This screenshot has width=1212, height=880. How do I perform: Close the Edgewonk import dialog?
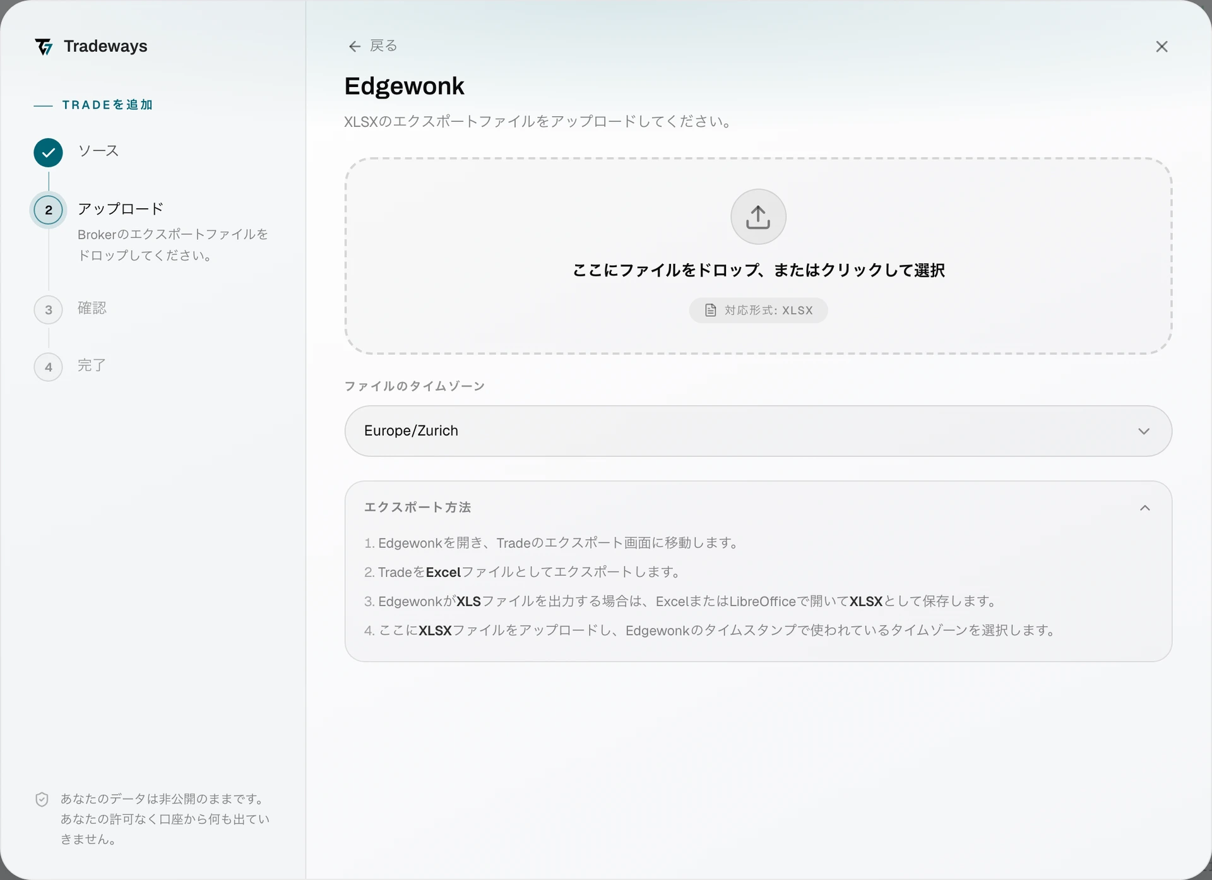pyautogui.click(x=1161, y=47)
